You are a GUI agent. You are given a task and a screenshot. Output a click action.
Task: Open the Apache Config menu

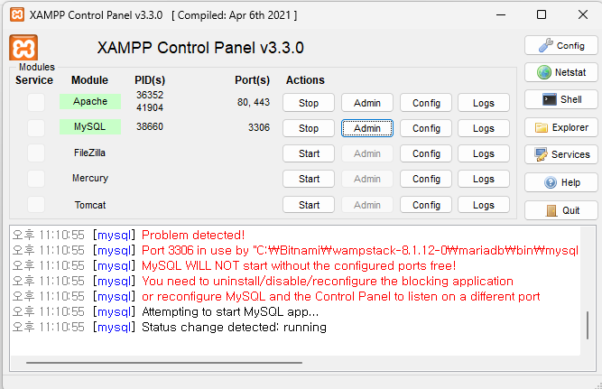(426, 103)
